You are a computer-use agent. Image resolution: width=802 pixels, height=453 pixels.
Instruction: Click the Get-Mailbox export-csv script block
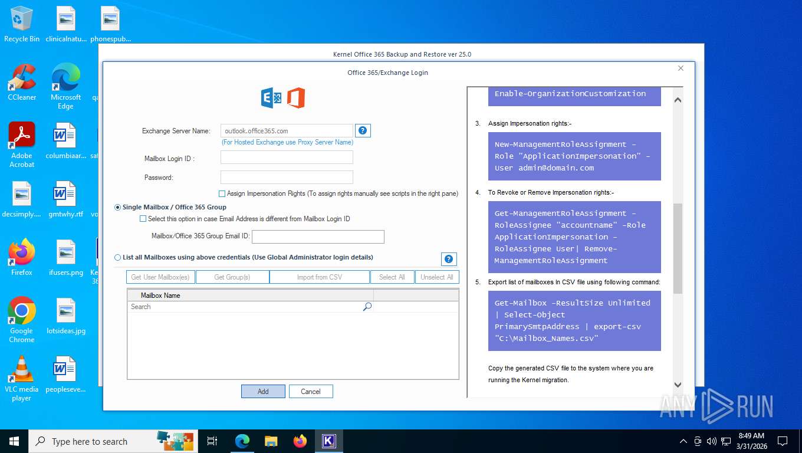[574, 321]
